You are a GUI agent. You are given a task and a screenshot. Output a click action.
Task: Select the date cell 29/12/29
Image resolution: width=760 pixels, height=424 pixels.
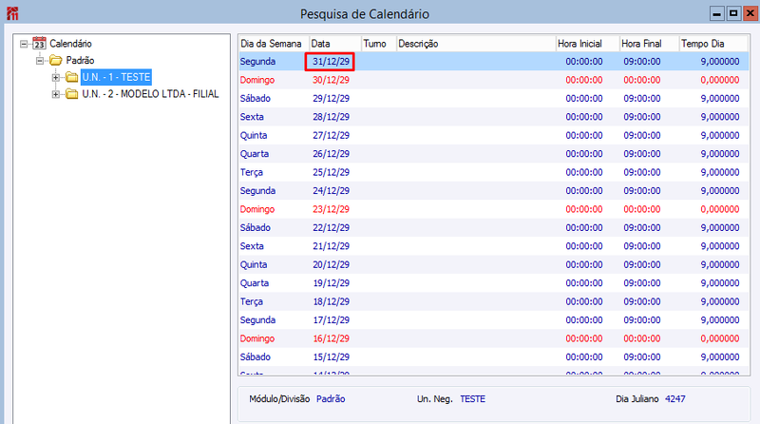point(331,99)
